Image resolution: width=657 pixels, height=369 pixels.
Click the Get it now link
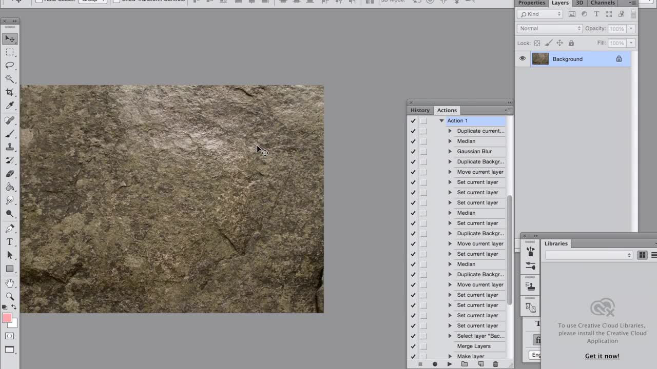[602, 356]
